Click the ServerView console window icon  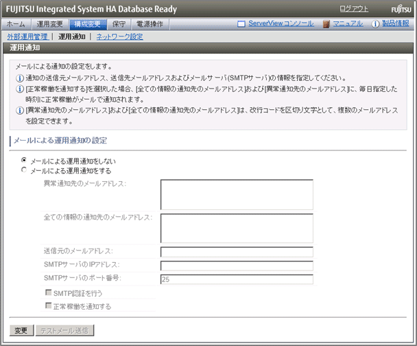click(241, 24)
